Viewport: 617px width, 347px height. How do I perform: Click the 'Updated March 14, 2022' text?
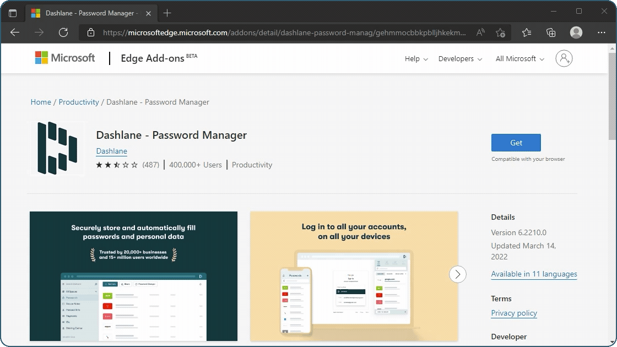[x=523, y=251]
